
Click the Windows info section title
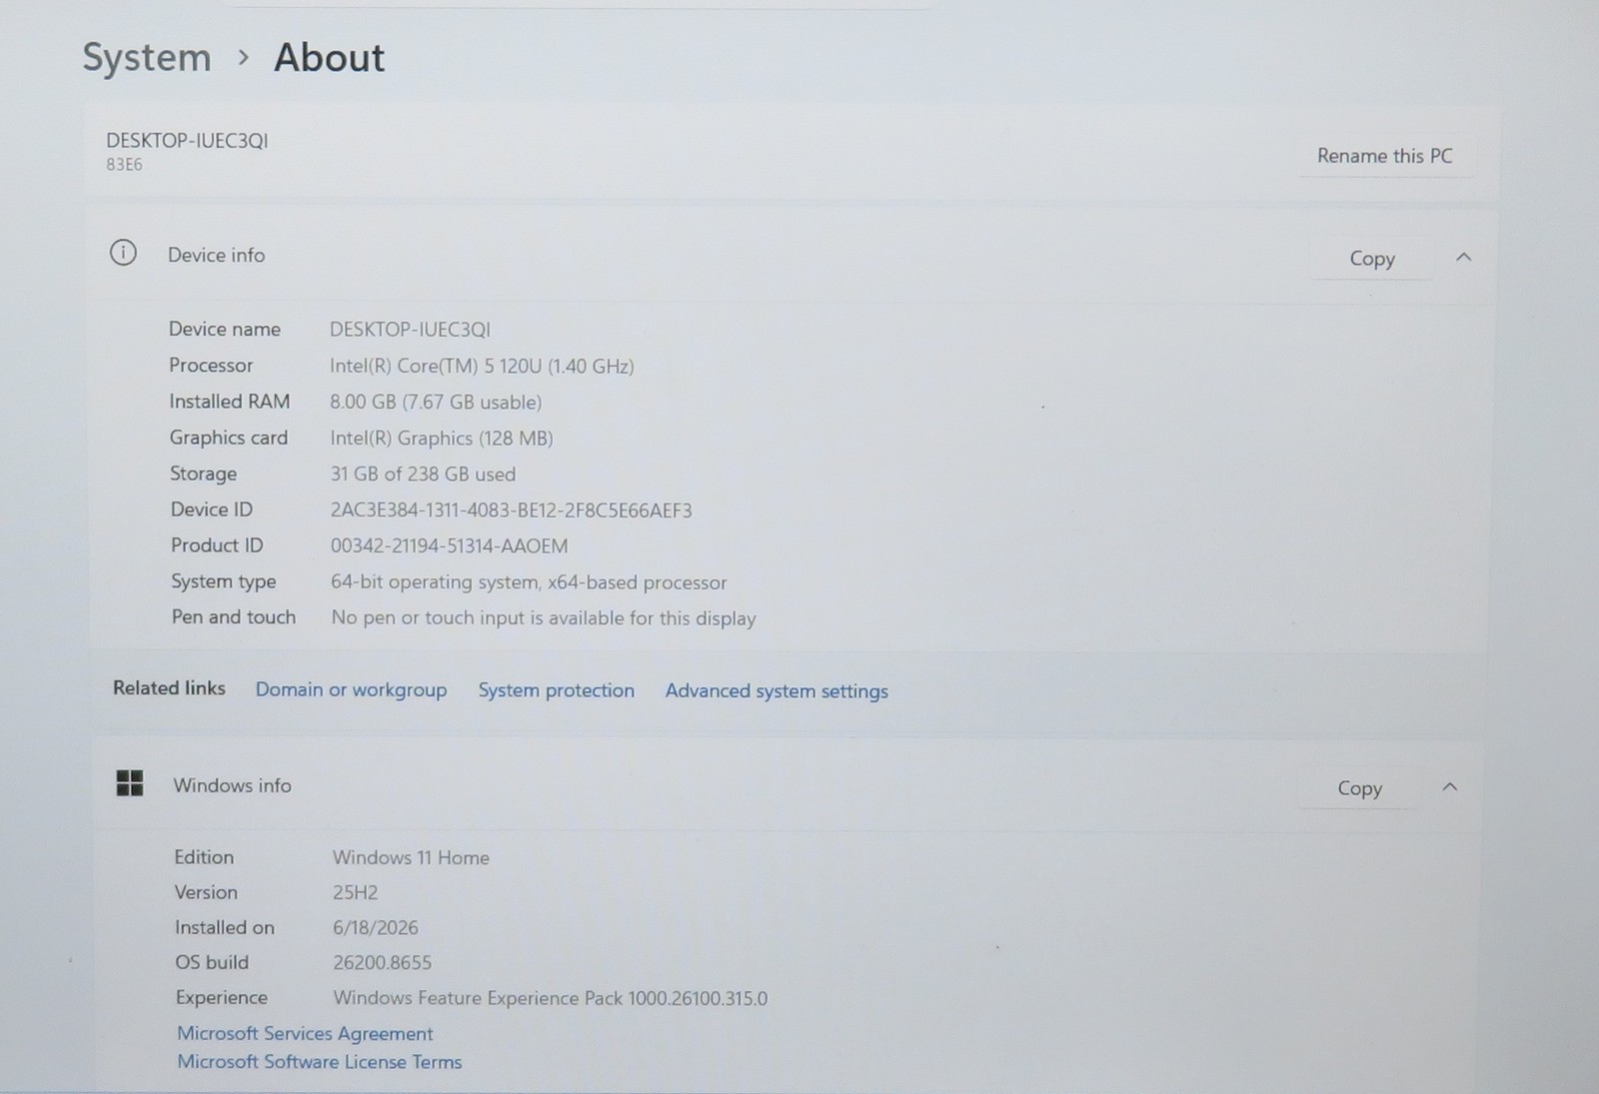232,785
